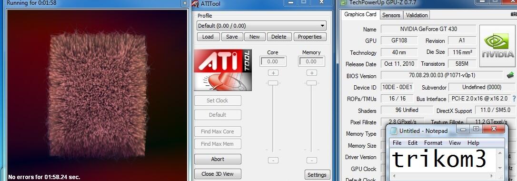The height and width of the screenshot is (181, 517).
Task: Click Notepad's horizontal scrollbar left arrow
Action: (x=394, y=176)
